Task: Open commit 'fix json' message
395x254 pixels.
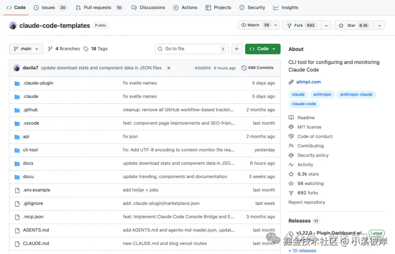Action: point(130,136)
